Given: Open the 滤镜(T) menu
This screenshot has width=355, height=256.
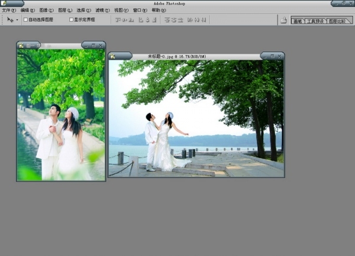Looking at the screenshot, I should [x=102, y=10].
